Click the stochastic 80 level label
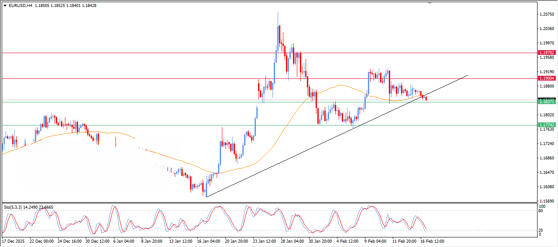Viewport: 558px width, 247px height. pos(542,211)
